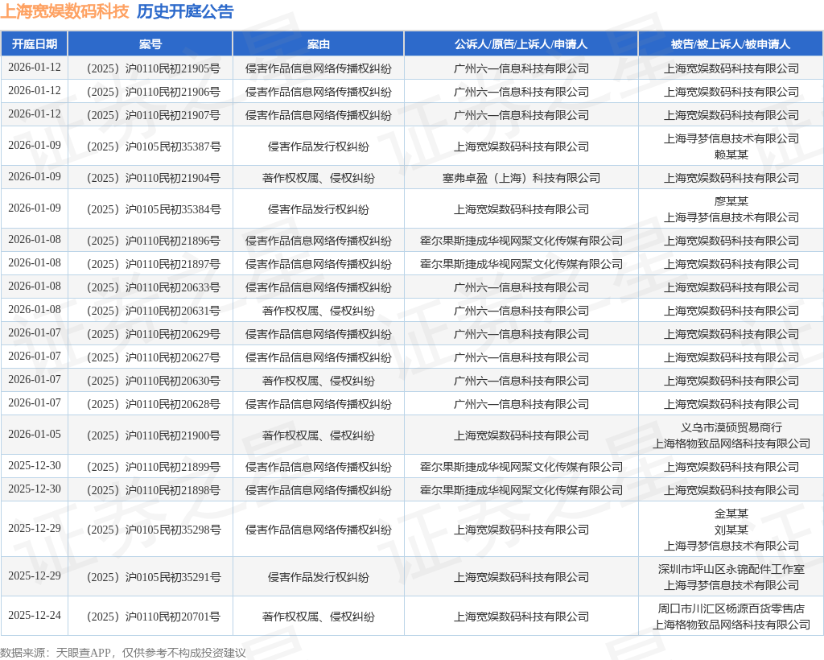The height and width of the screenshot is (660, 824).
Task: Click plaintiff 塞弗卓盈（上海）科技有限公司
Action: pos(521,178)
